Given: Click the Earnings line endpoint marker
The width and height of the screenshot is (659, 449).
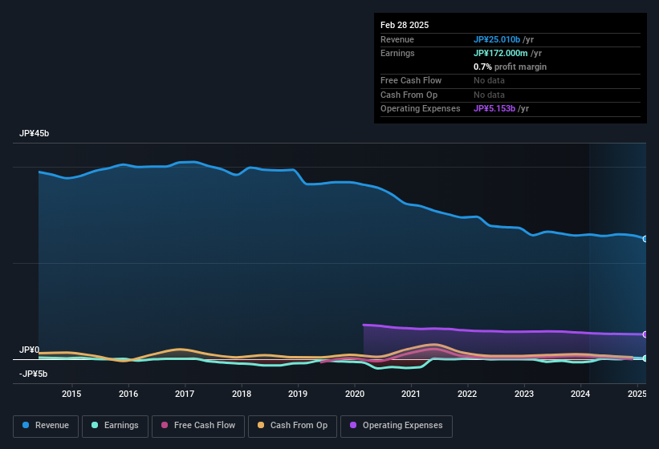Looking at the screenshot, I should (645, 358).
